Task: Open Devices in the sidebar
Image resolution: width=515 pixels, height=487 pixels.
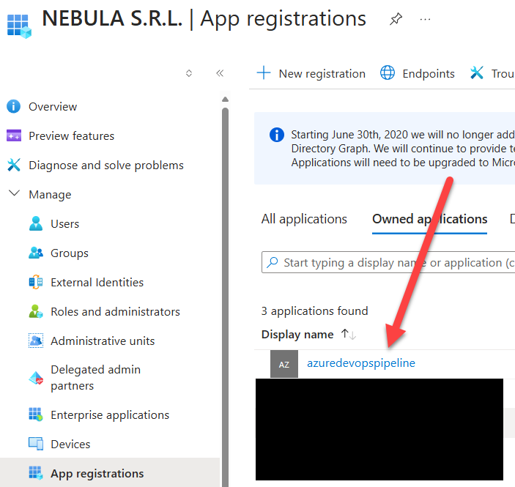Action: tap(70, 445)
